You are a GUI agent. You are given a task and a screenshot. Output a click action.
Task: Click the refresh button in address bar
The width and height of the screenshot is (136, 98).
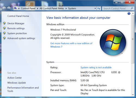pyautogui.click(x=99, y=8)
